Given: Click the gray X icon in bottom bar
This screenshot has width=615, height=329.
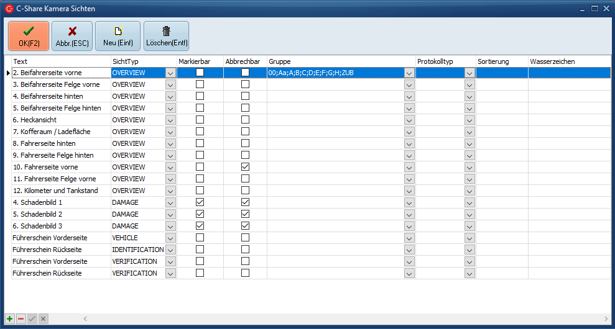Looking at the screenshot, I should 43,318.
